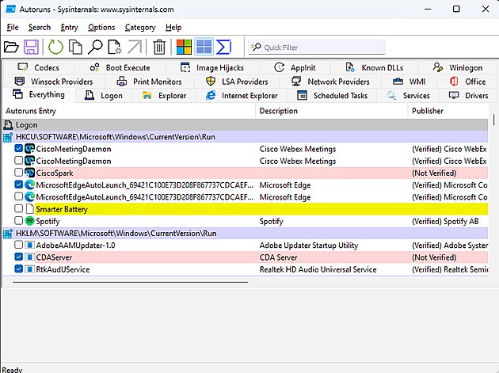Click the AdobeAAMUpdater-1.0 entry icon

tap(29, 245)
